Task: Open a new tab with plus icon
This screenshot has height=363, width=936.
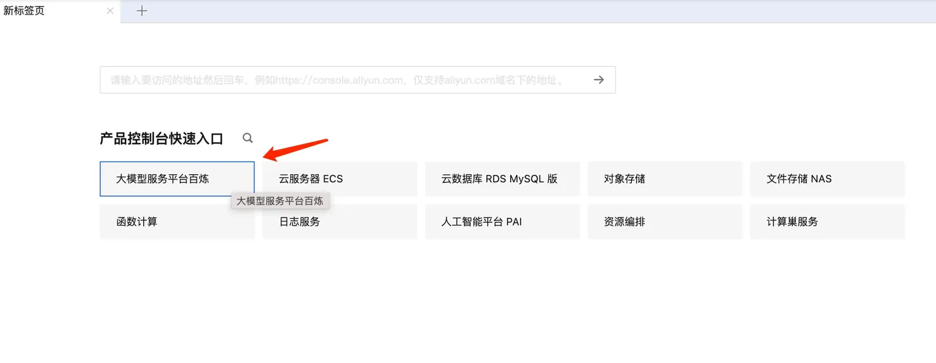Action: coord(142,11)
